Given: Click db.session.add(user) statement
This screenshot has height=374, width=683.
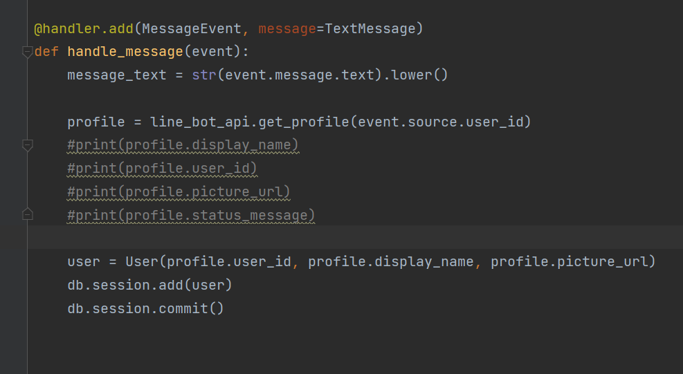Looking at the screenshot, I should tap(149, 286).
